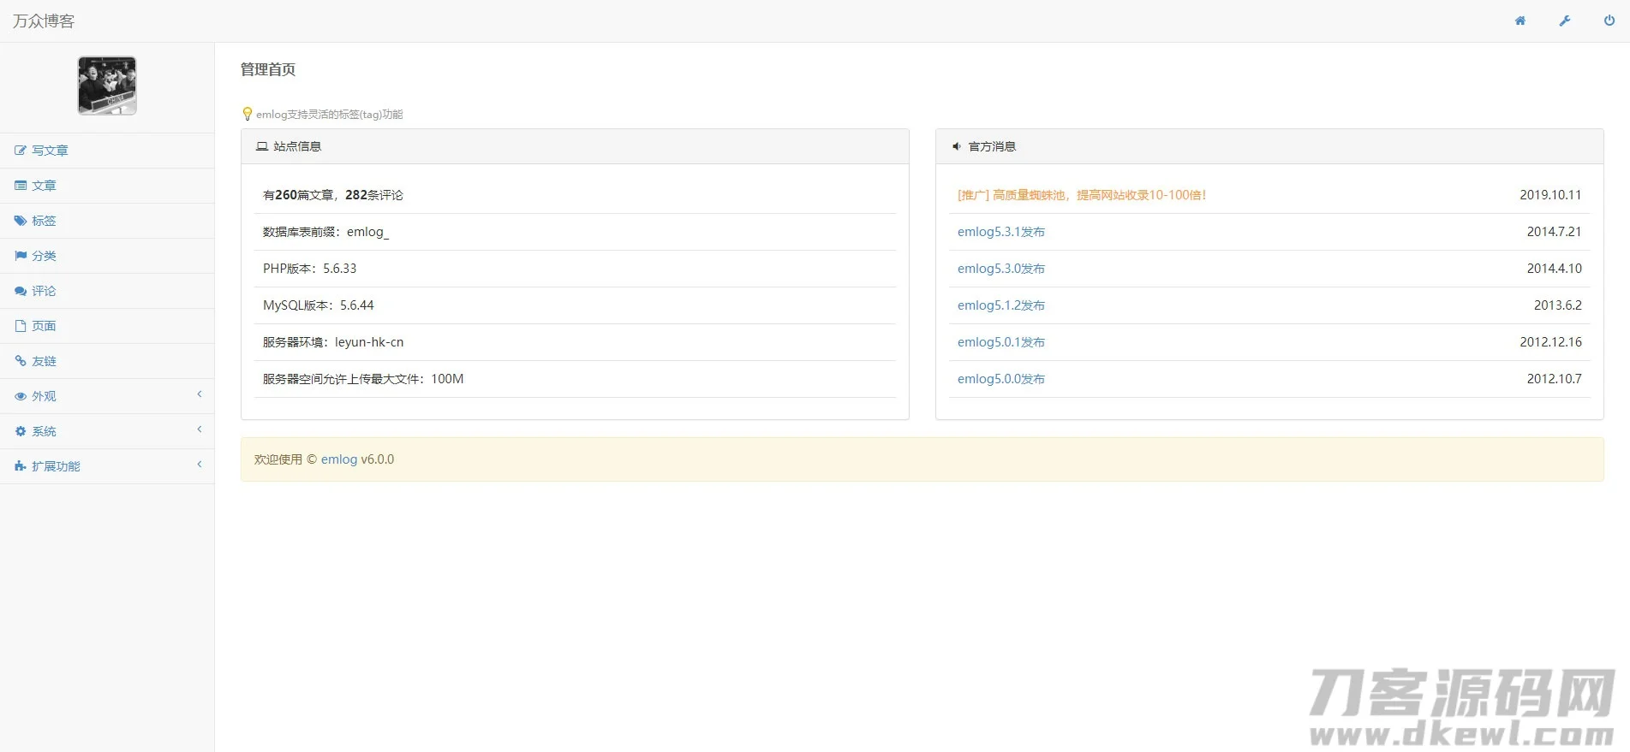The width and height of the screenshot is (1630, 752).
Task: Click the 万众博客 site title
Action: point(44,21)
